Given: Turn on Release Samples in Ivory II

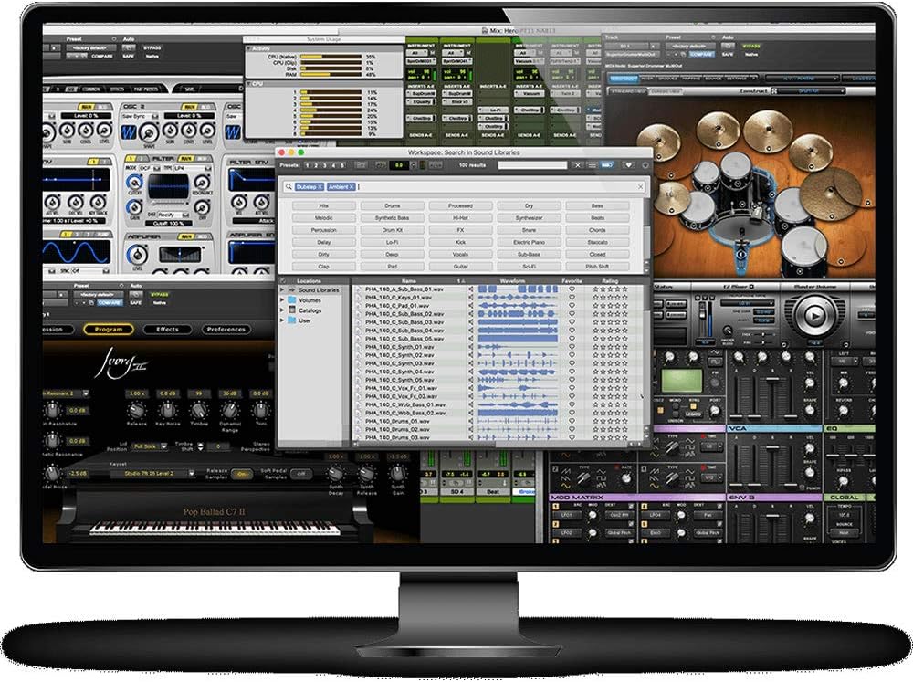Looking at the screenshot, I should click(242, 474).
